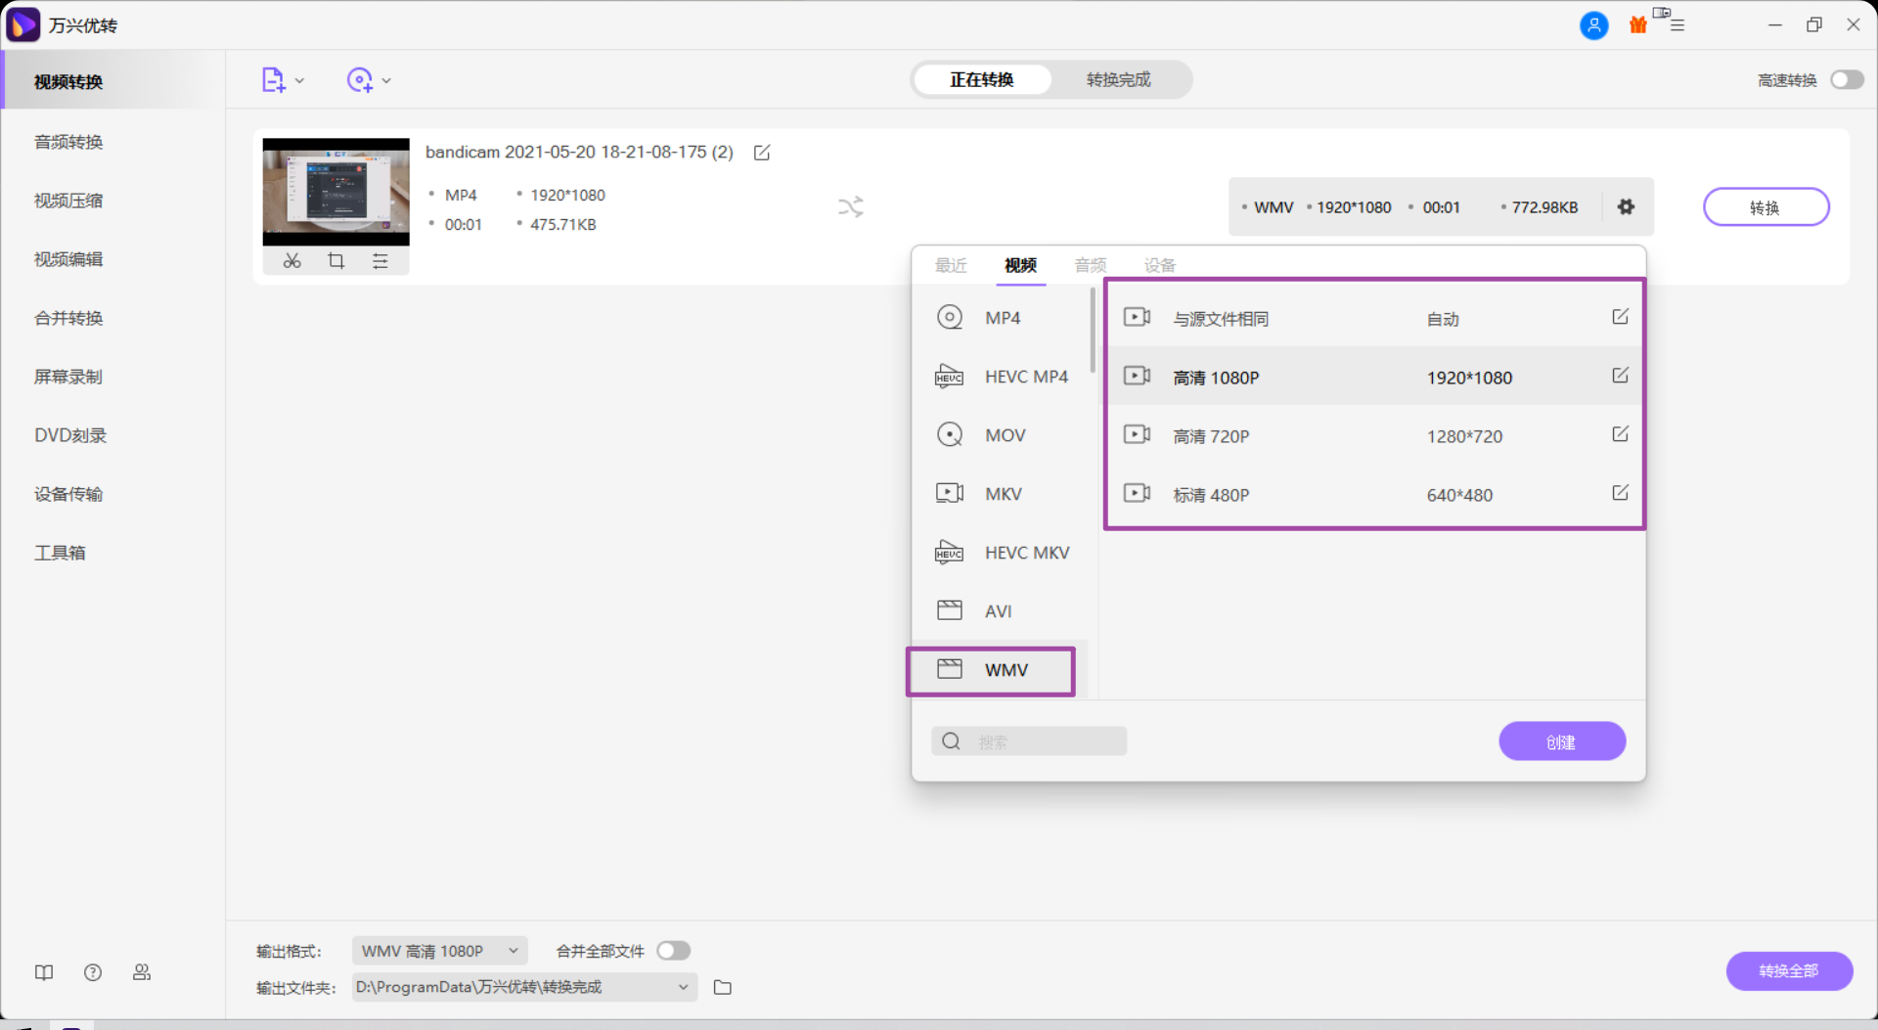Click the 创建 button
The width and height of the screenshot is (1878, 1030).
click(1561, 741)
